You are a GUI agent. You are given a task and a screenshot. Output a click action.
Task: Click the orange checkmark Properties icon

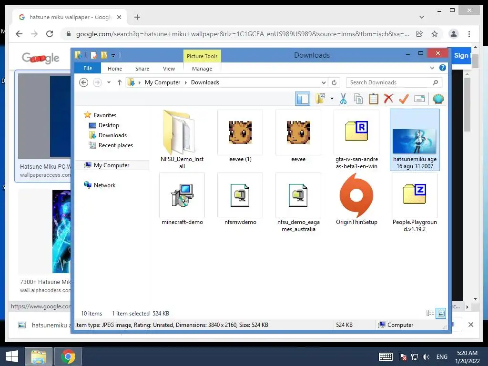click(x=404, y=99)
